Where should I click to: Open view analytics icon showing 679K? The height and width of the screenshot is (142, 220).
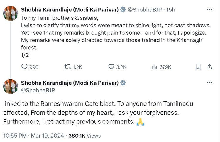155,67
